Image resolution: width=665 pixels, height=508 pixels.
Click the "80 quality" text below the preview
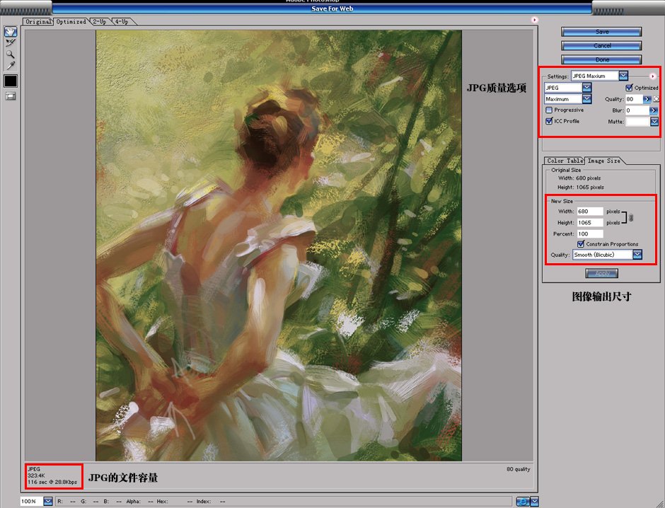click(x=519, y=469)
